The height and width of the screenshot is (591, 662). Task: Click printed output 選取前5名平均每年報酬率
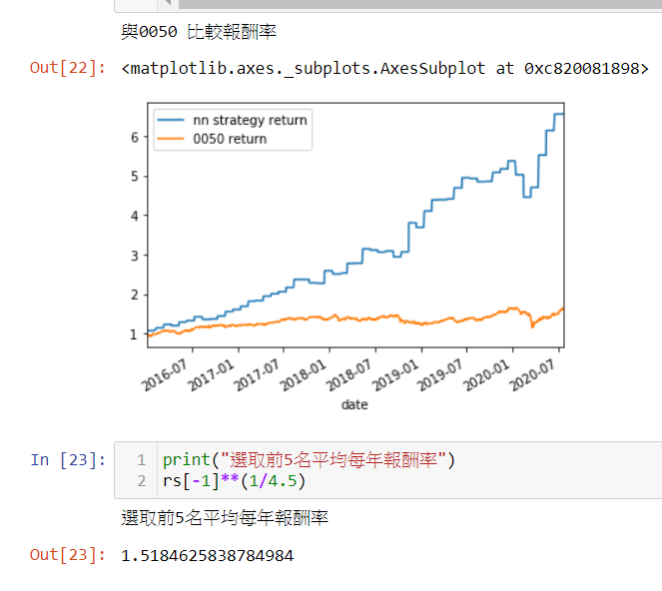(x=225, y=517)
